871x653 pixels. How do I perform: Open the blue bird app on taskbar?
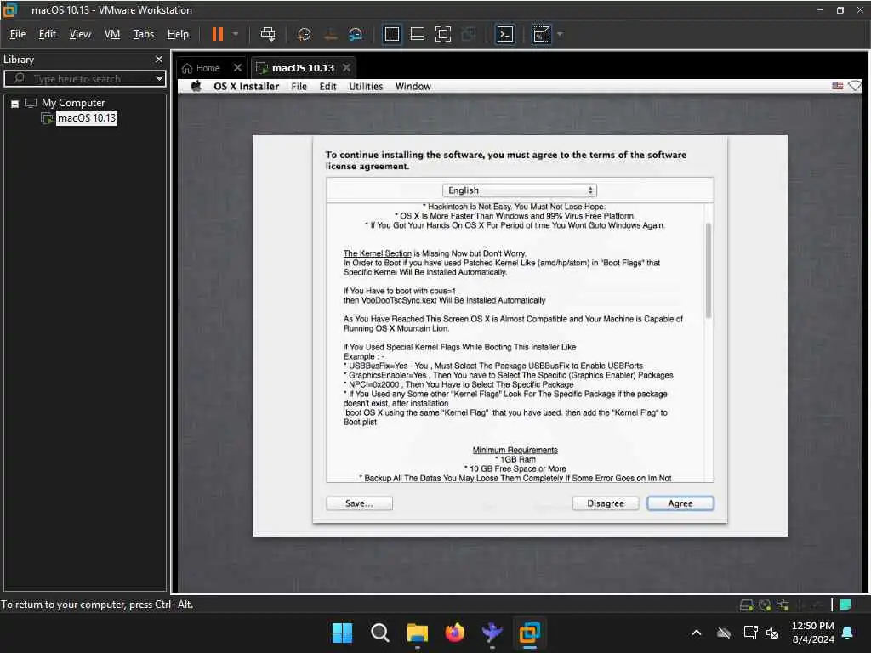(492, 633)
